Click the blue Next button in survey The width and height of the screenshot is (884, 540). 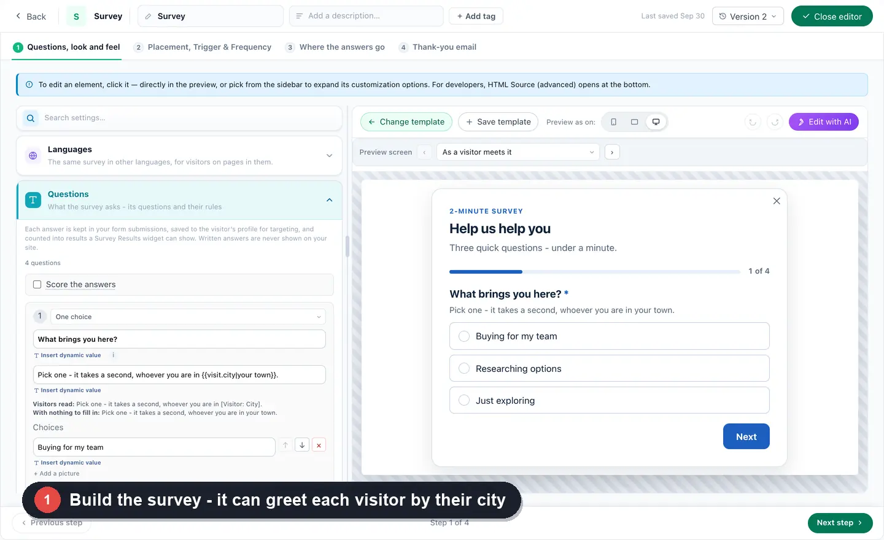click(746, 436)
